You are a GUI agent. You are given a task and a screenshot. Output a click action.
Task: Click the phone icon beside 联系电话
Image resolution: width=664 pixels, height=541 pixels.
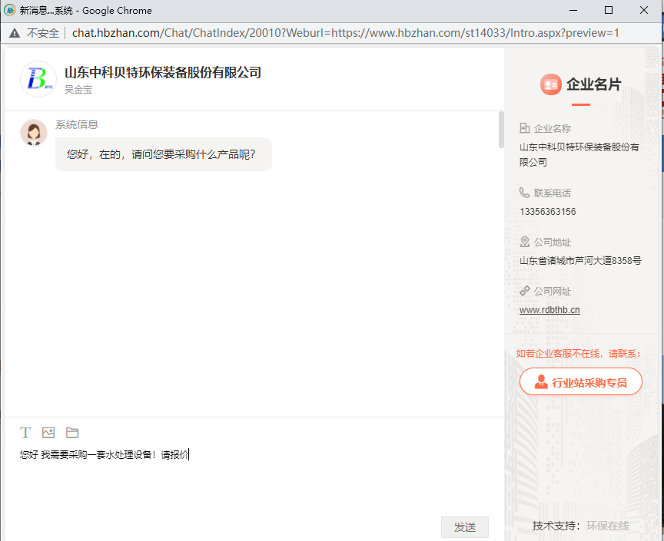coord(525,193)
